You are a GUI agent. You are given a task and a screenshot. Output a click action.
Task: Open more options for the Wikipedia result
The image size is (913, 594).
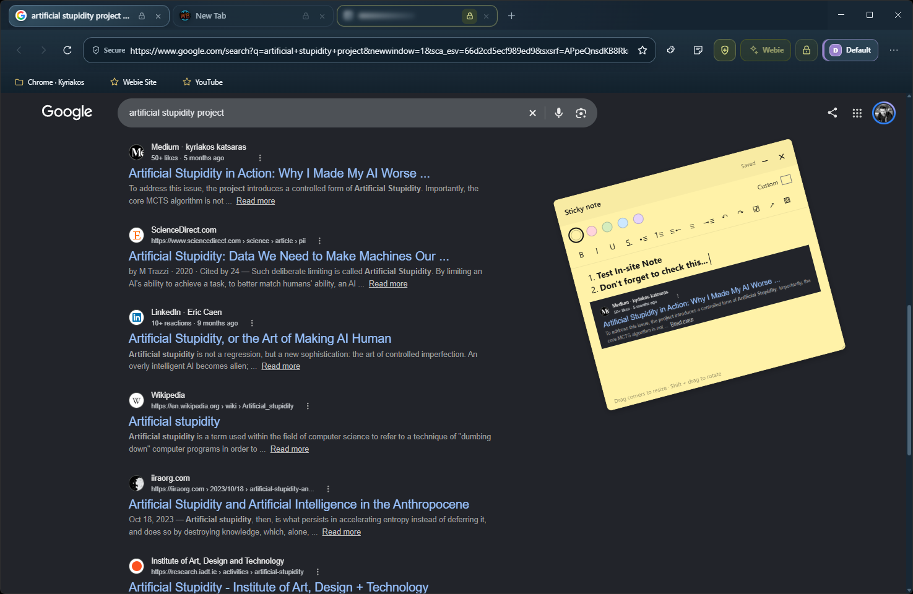(308, 406)
